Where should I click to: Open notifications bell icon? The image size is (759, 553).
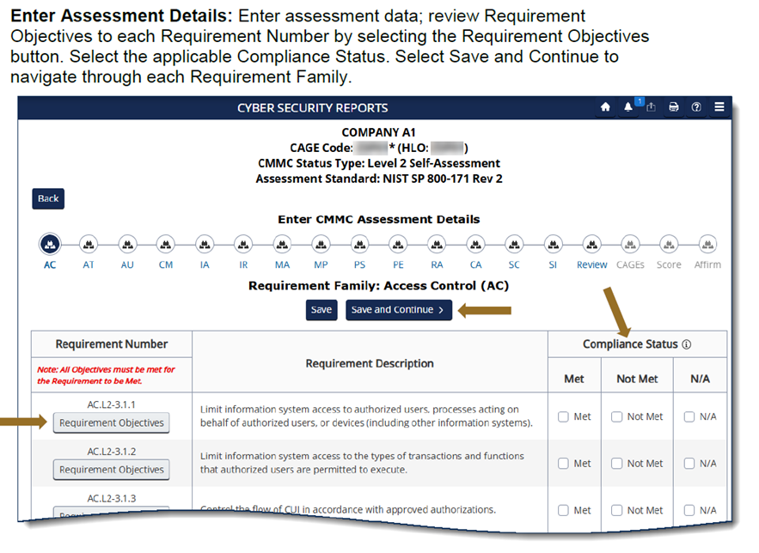(627, 106)
